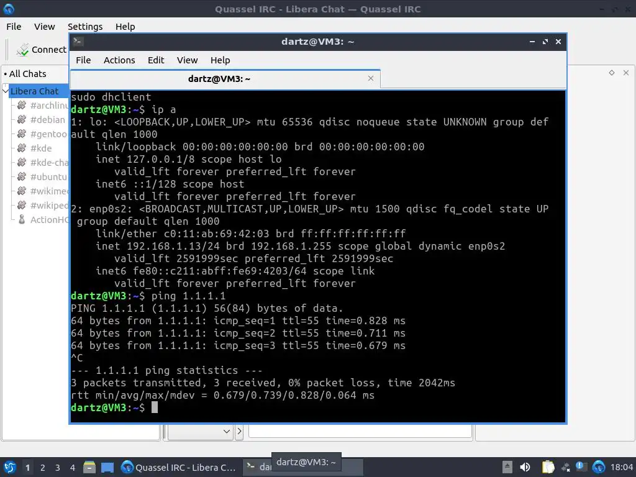
Task: Close the dartz@VM3 terminal tab
Action: pyautogui.click(x=371, y=78)
